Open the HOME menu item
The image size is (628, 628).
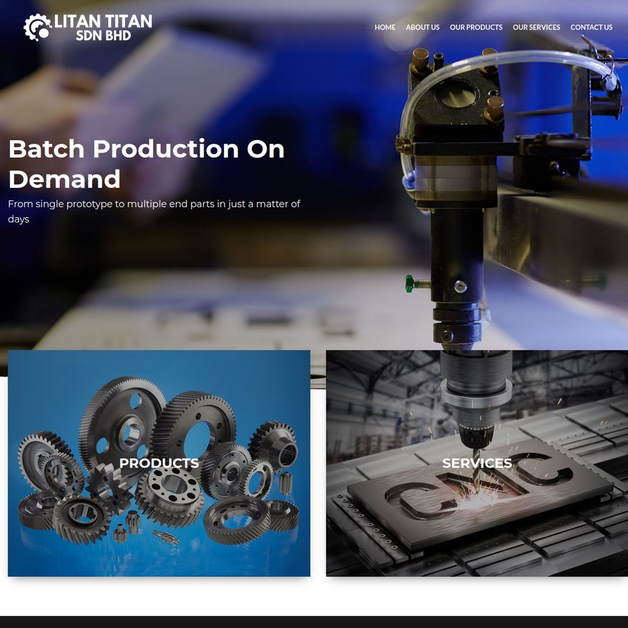click(385, 27)
